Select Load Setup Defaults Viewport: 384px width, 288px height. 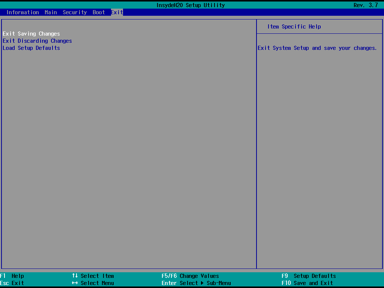coord(31,48)
